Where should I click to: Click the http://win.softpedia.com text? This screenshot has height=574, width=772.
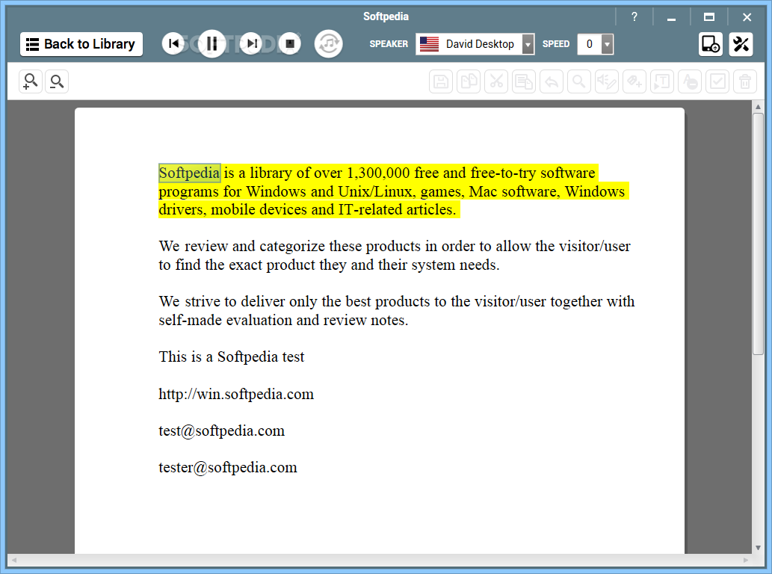click(x=236, y=395)
